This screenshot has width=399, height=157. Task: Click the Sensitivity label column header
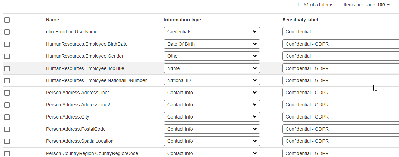[300, 20]
